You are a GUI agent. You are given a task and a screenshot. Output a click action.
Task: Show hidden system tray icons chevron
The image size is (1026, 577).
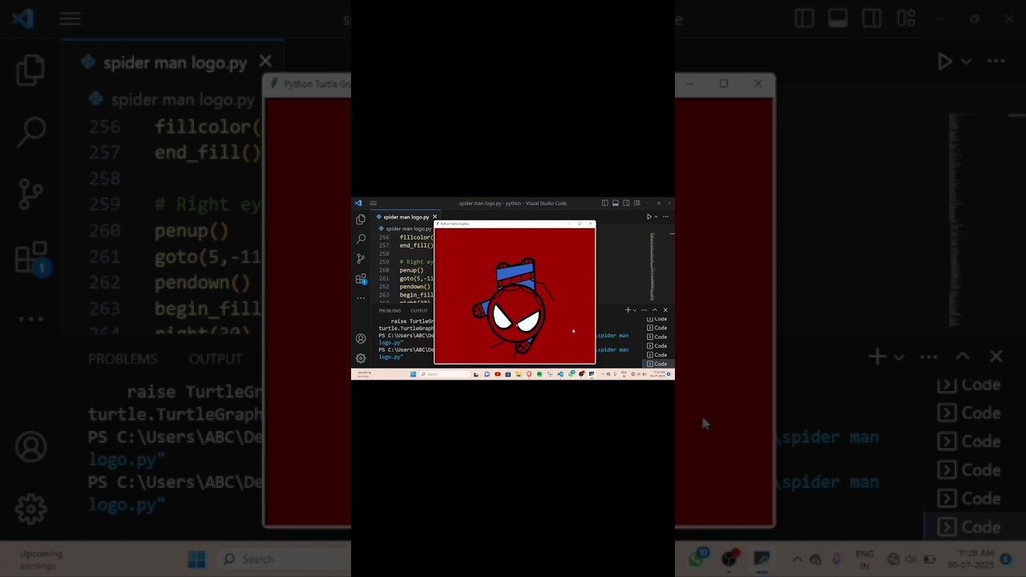tap(603, 374)
